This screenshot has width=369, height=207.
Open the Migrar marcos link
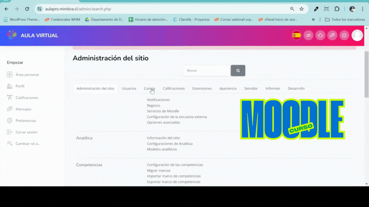159,171
